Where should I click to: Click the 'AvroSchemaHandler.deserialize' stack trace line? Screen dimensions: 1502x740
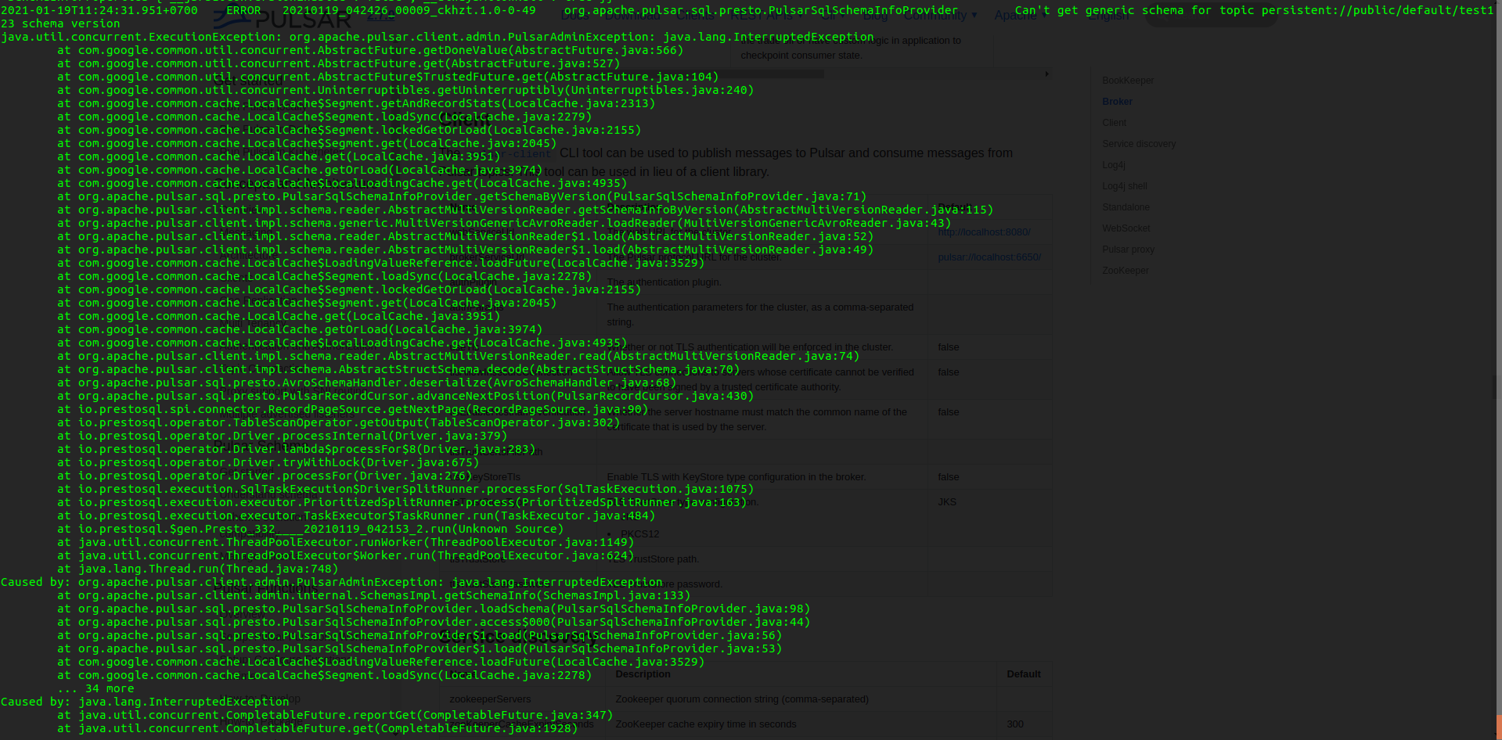tap(366, 383)
